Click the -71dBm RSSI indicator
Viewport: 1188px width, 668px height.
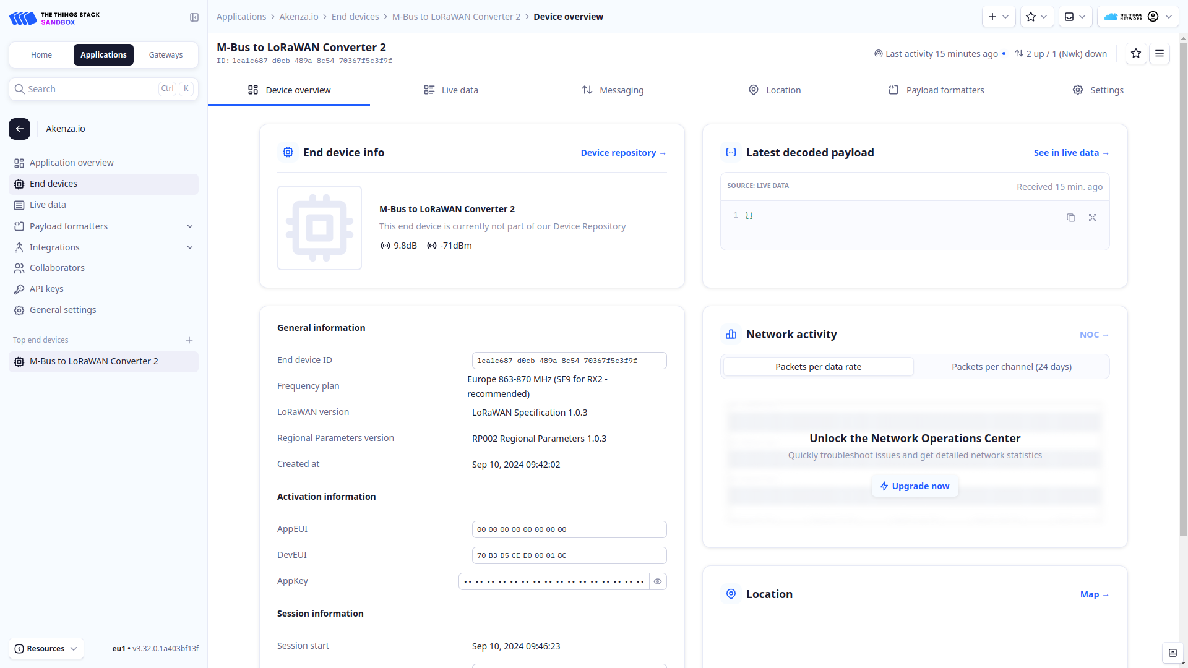tap(449, 246)
